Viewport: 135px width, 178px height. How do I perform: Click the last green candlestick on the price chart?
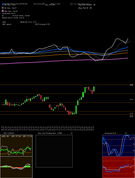(94, 89)
